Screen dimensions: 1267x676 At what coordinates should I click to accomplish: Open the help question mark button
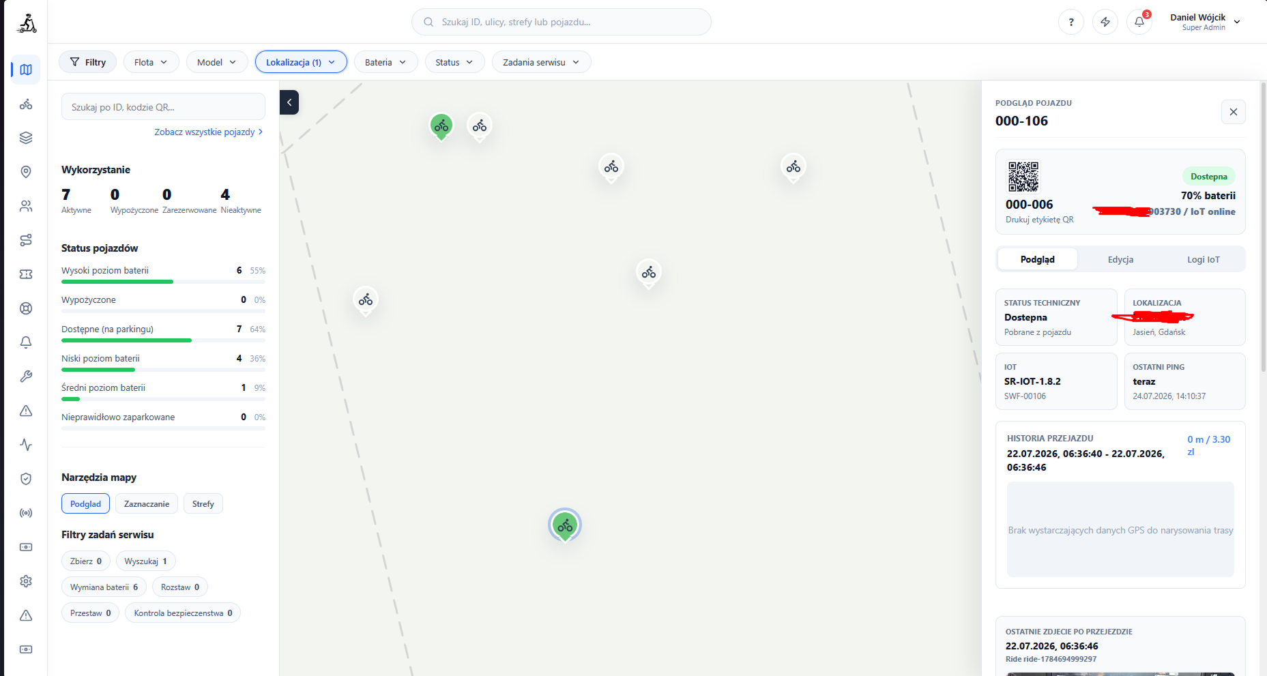1071,22
